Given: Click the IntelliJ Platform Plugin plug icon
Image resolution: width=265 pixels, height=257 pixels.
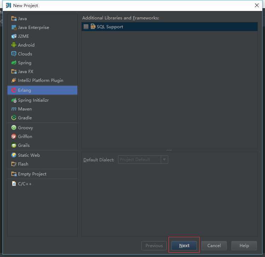Looking at the screenshot, I should pos(14,80).
